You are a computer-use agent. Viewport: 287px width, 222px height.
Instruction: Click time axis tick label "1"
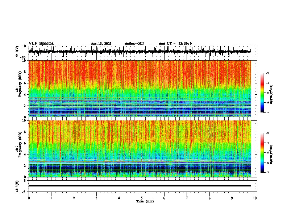[51, 198]
